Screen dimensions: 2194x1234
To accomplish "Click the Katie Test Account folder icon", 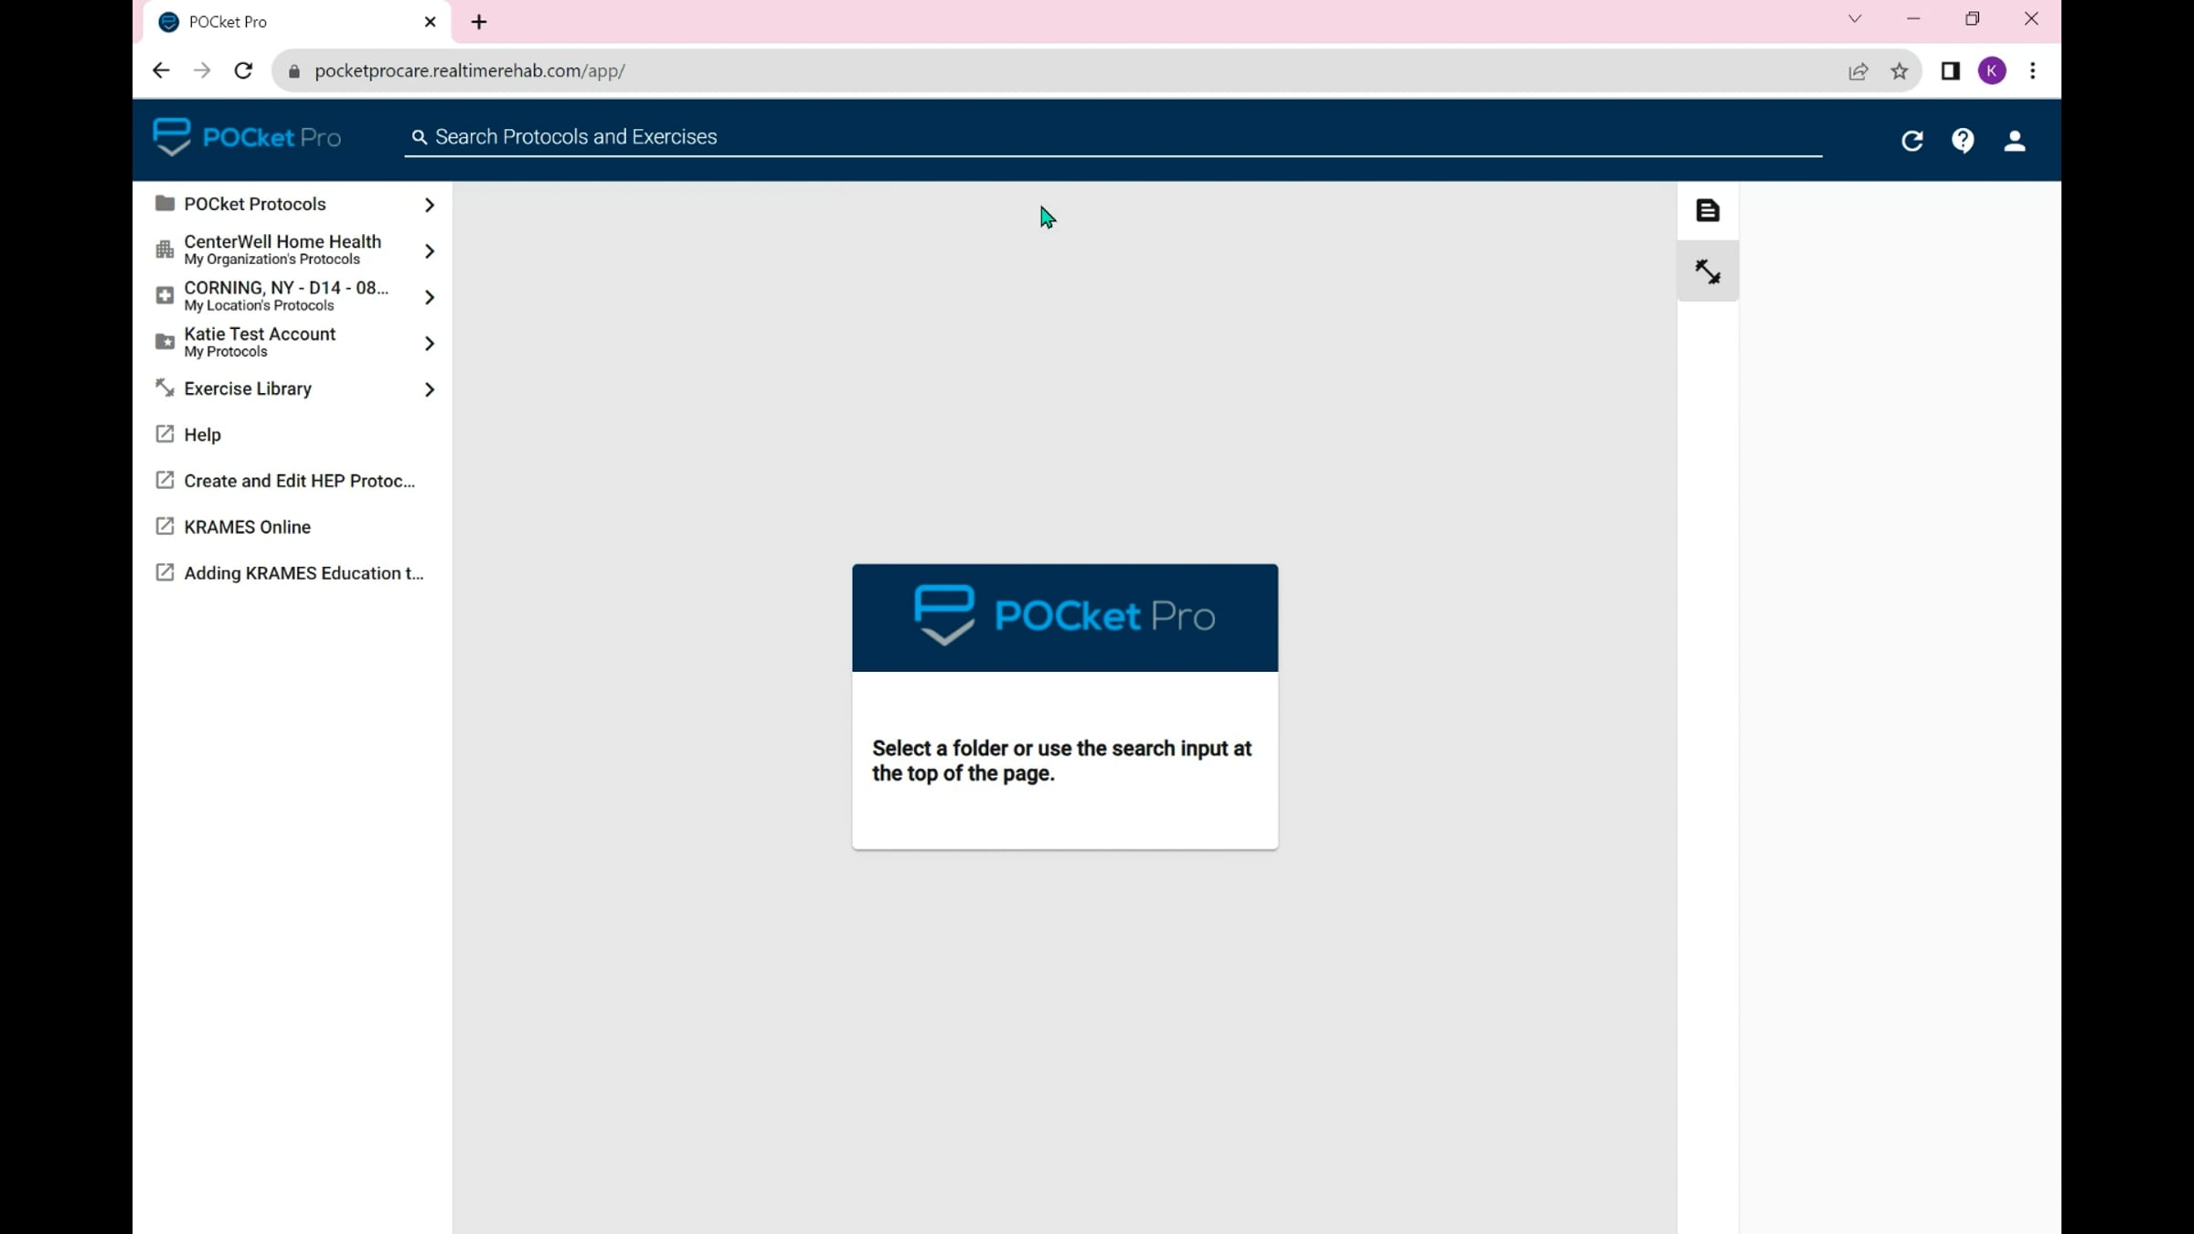I will pyautogui.click(x=165, y=342).
